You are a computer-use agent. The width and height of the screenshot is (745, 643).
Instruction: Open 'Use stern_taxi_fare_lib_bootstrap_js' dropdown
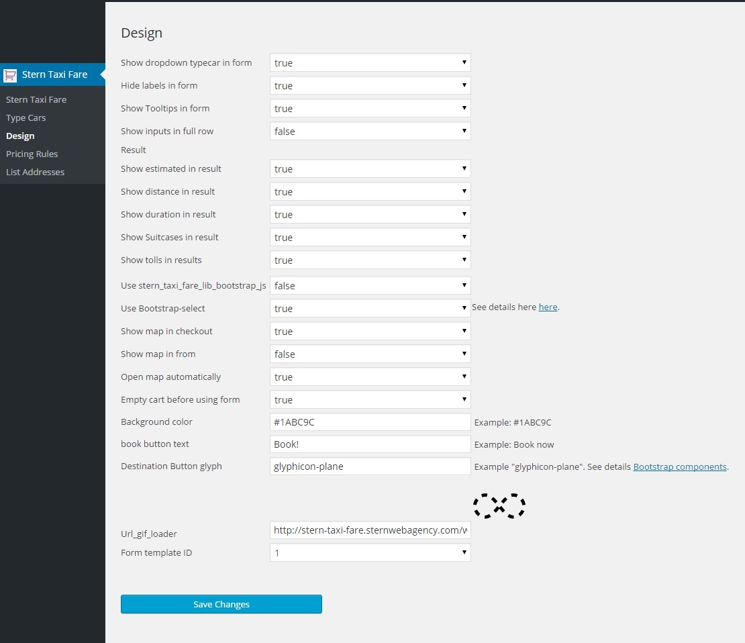(370, 286)
